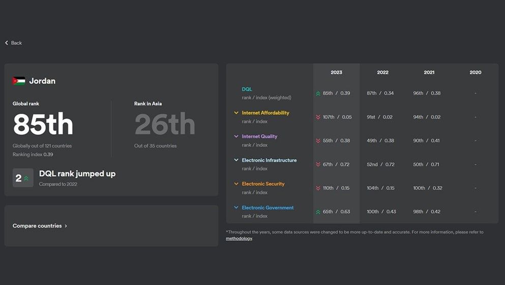Expand the Internet Affordability row chevron
The width and height of the screenshot is (505, 285).
tap(236, 113)
